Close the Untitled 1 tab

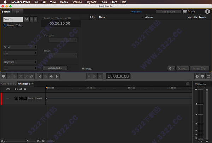click(33, 84)
